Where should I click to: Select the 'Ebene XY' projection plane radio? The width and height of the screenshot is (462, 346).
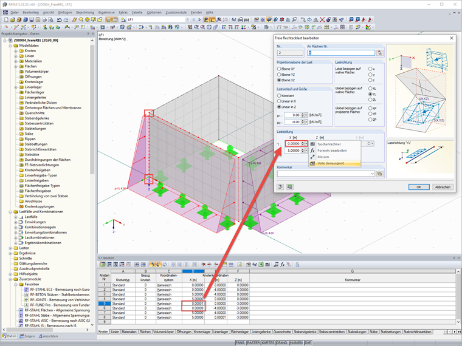click(x=279, y=69)
